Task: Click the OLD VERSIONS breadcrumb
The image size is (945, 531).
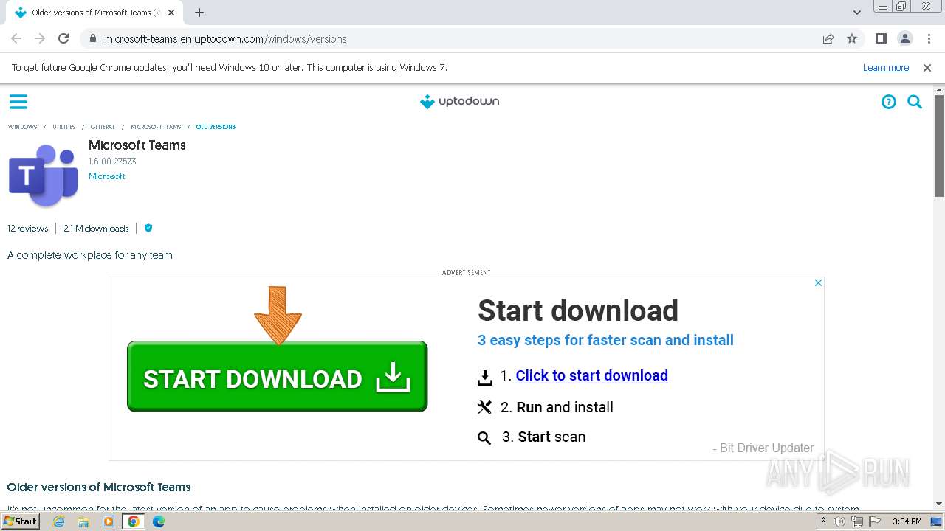Action: pos(216,127)
